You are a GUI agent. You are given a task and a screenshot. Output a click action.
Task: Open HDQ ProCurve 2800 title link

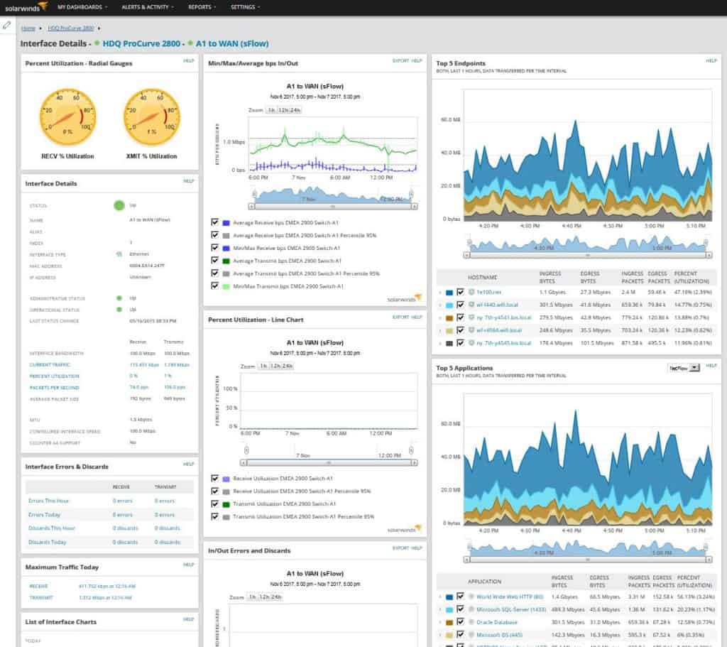click(141, 43)
